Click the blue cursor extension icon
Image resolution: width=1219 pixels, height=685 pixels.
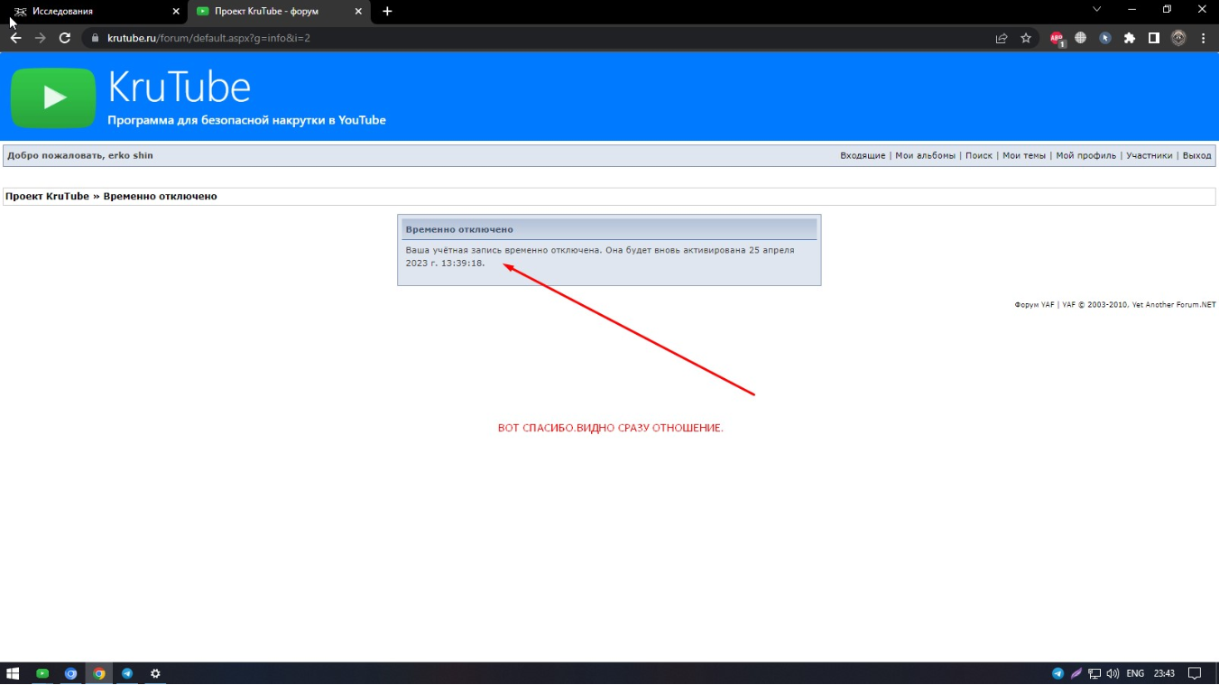(1105, 39)
